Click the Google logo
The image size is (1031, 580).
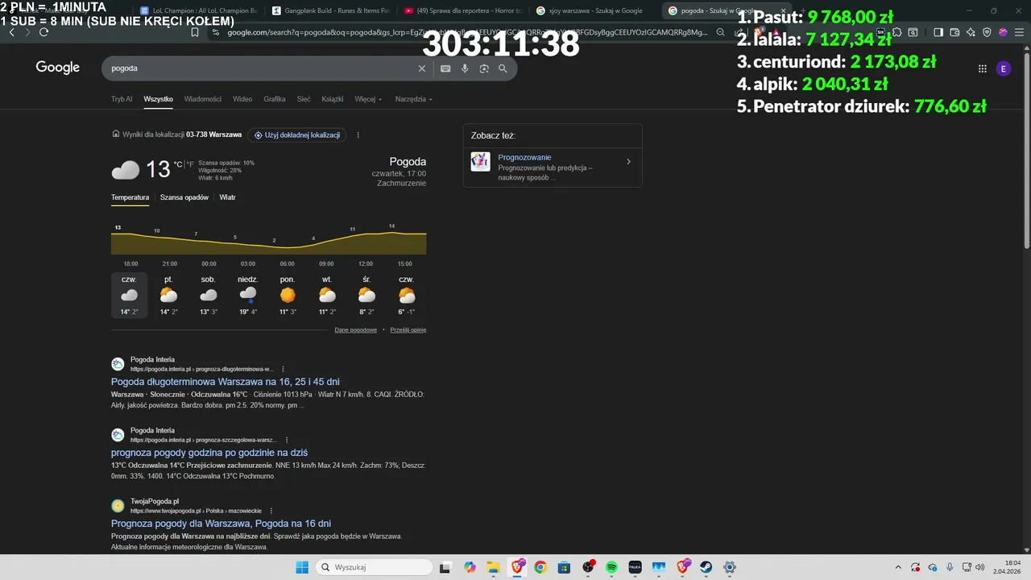click(x=57, y=68)
